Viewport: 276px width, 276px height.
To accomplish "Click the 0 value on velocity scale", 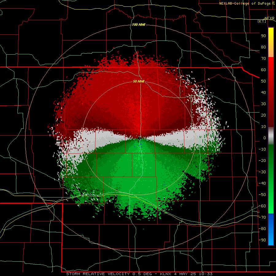I will click(265, 138).
